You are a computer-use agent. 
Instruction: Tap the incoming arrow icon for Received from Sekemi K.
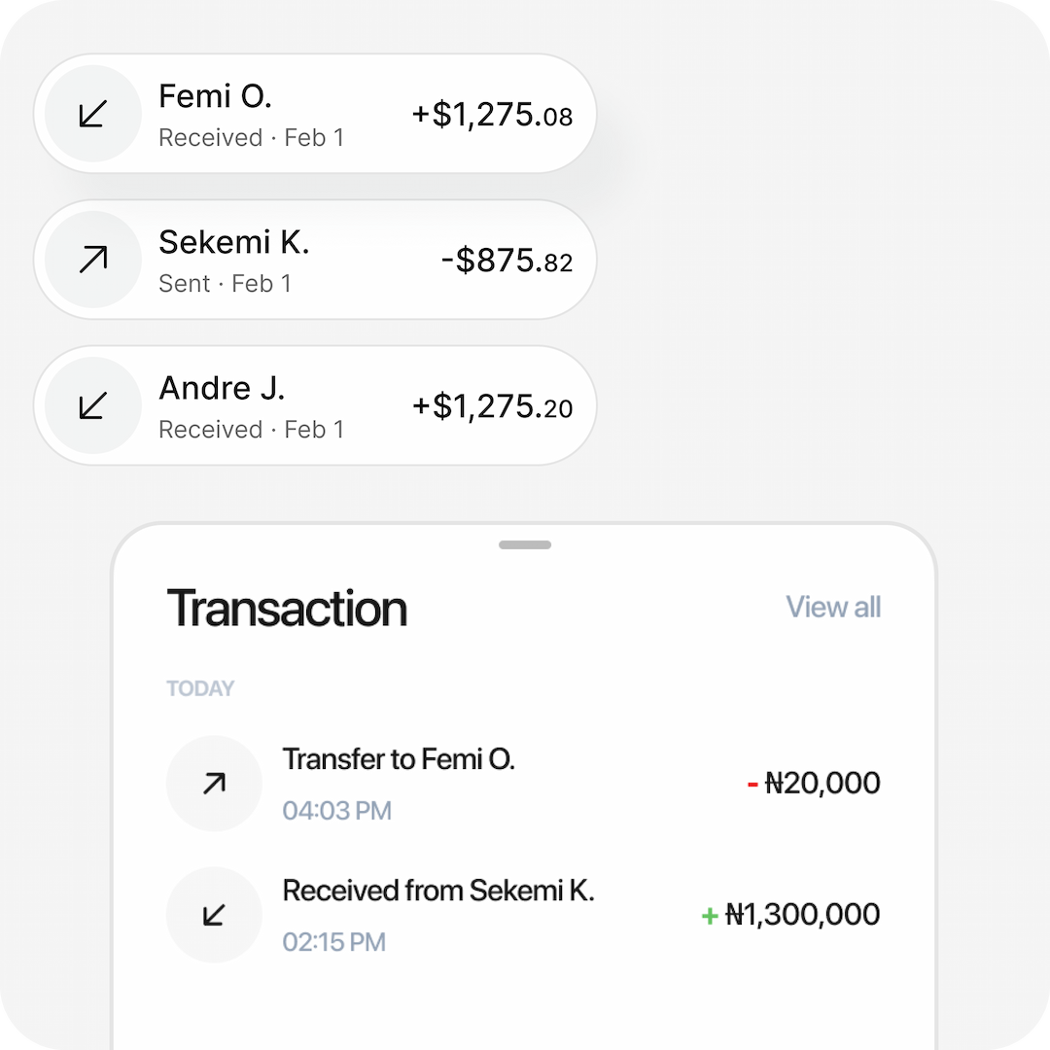pos(214,914)
